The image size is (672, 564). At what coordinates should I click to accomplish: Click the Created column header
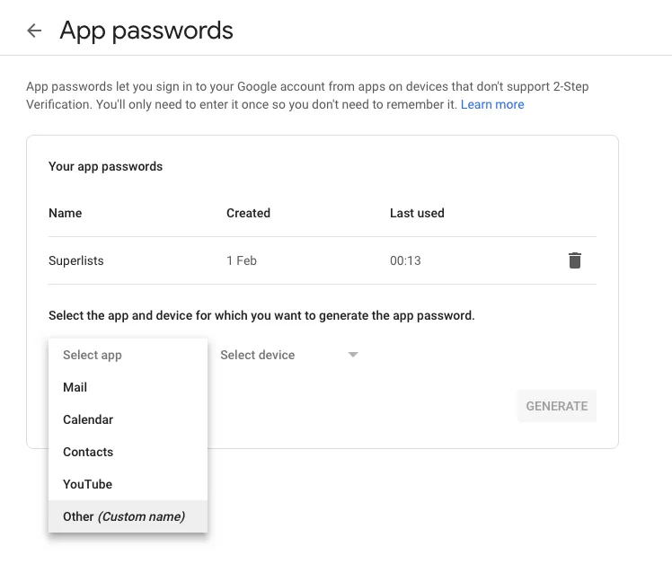pyautogui.click(x=248, y=213)
